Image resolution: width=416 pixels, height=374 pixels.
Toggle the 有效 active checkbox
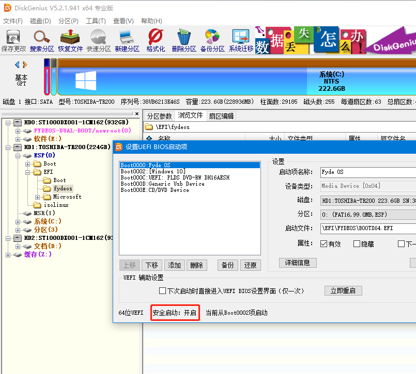323,243
